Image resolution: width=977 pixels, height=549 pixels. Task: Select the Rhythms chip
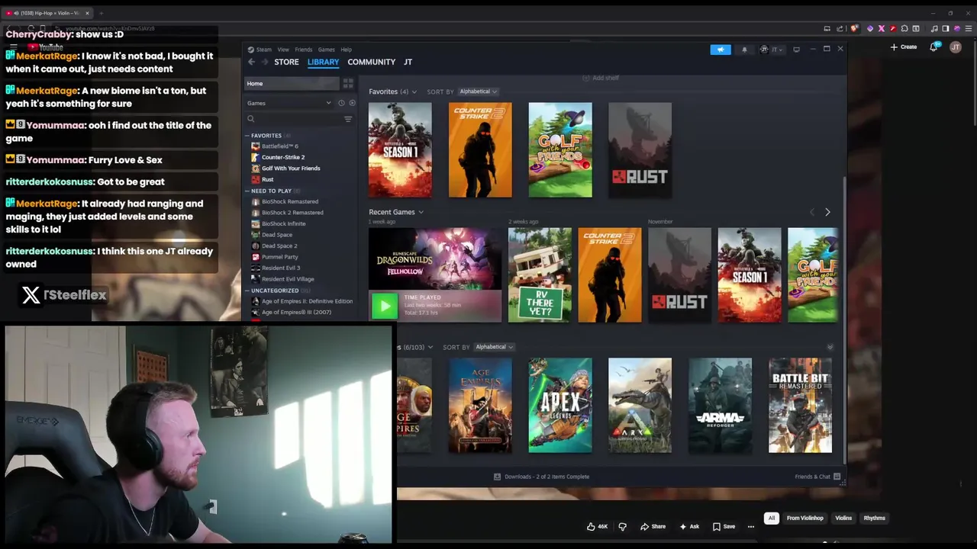875,518
